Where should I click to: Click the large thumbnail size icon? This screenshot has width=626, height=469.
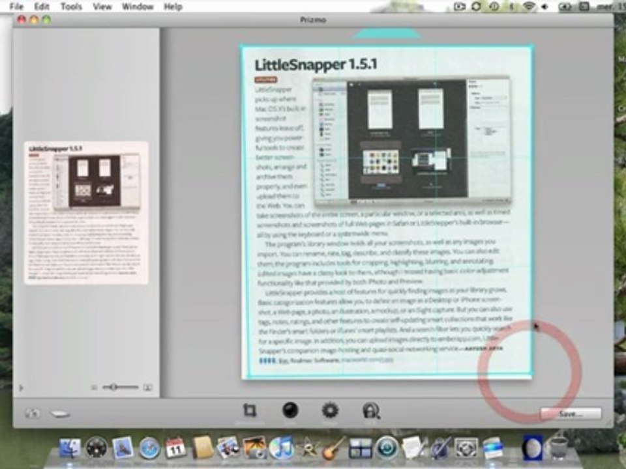click(147, 387)
